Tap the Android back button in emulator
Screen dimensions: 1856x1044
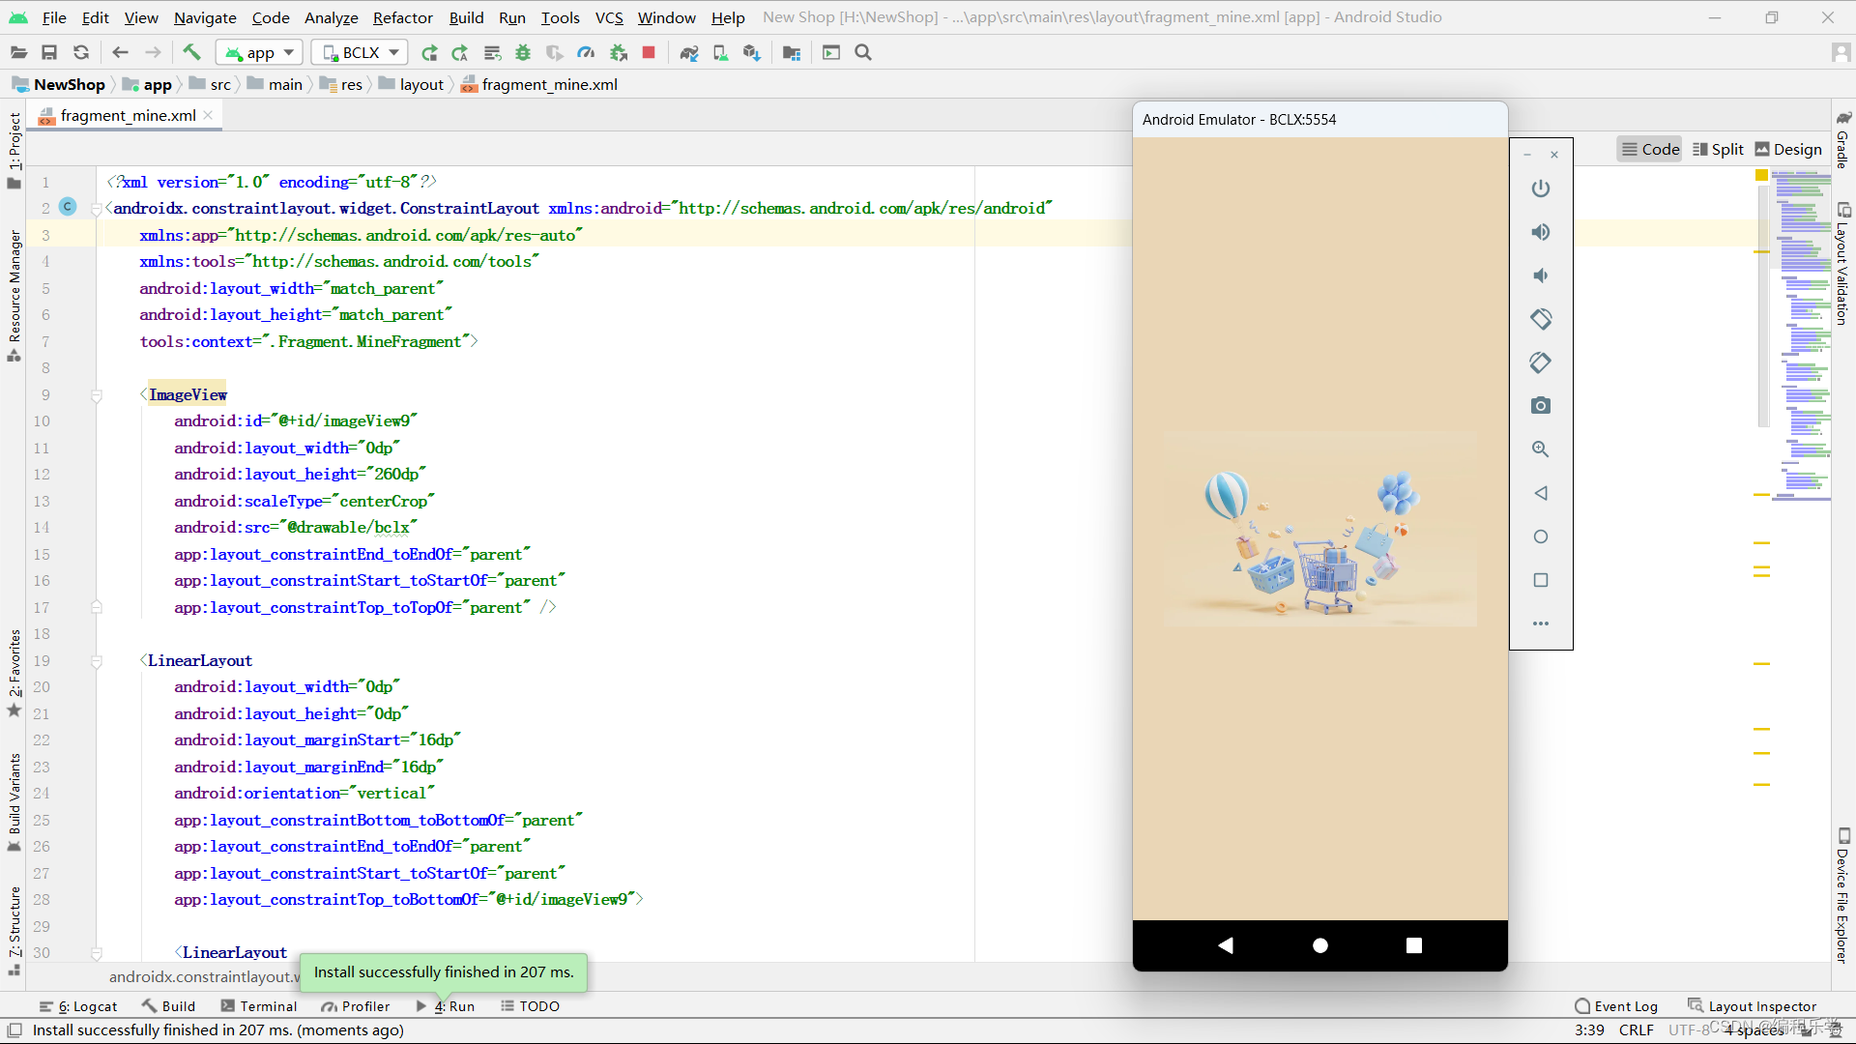[1226, 945]
